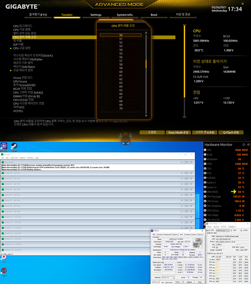The height and width of the screenshot is (284, 251).
Task: Click the CPU Package power icon
Action: (205, 196)
